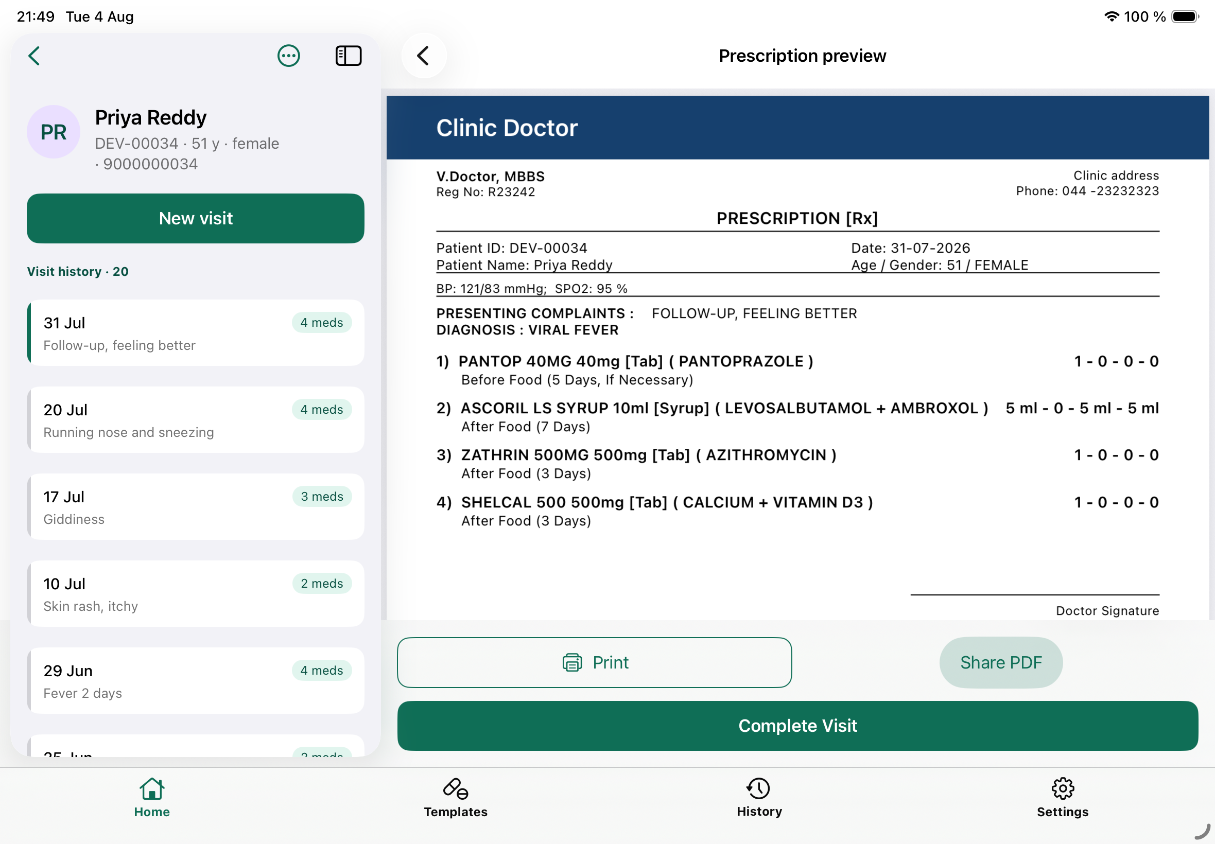Share the prescription as PDF
This screenshot has width=1215, height=844.
pyautogui.click(x=1001, y=663)
